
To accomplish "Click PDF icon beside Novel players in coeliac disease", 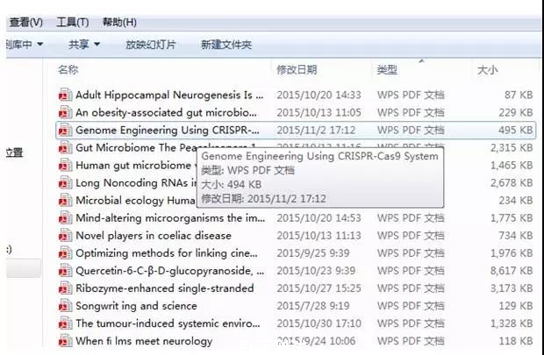I will tap(64, 235).
